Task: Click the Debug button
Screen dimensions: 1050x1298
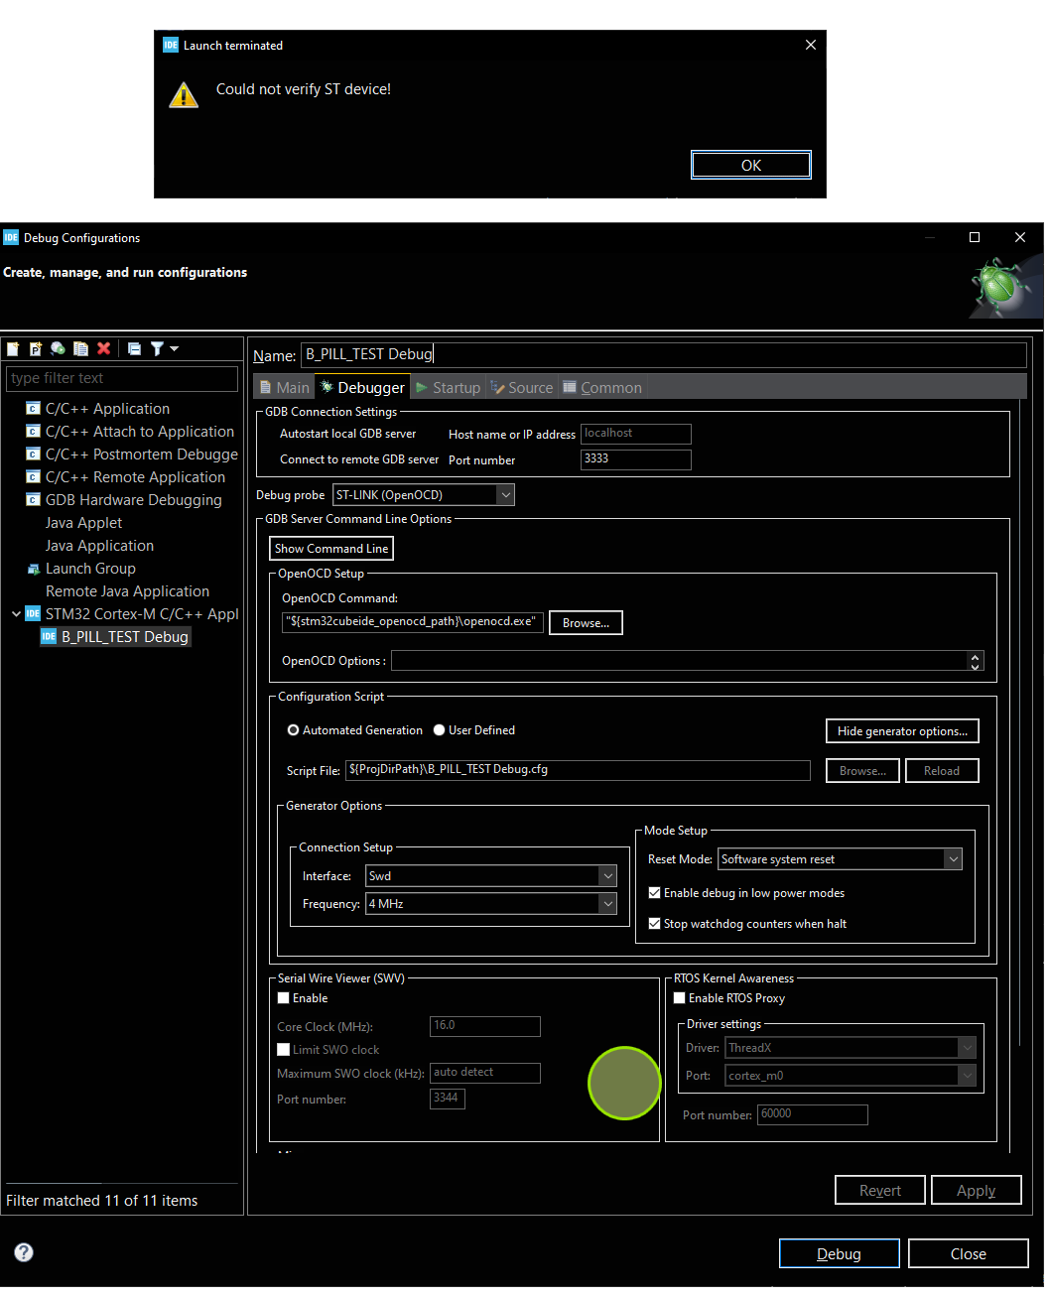Action: click(x=840, y=1254)
